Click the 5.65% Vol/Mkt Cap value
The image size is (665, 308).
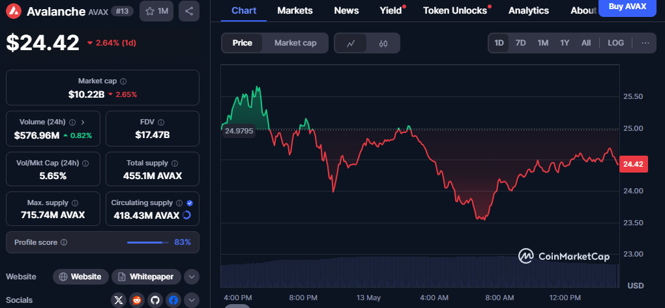(53, 176)
